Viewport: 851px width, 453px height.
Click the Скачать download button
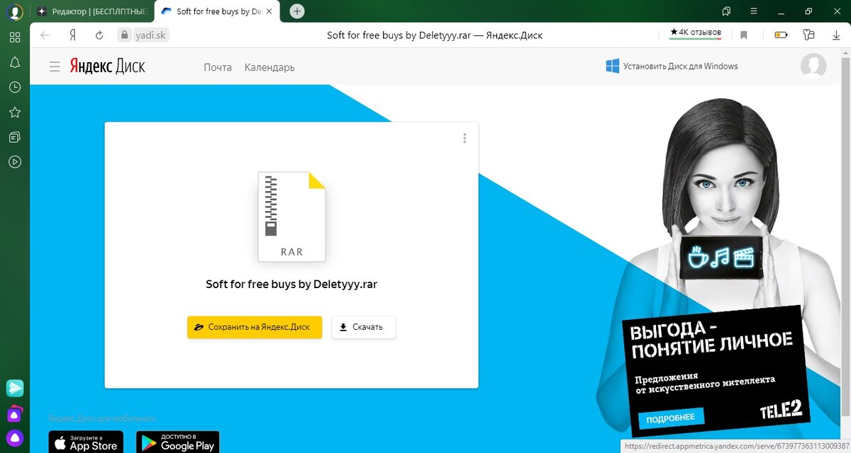click(x=363, y=327)
